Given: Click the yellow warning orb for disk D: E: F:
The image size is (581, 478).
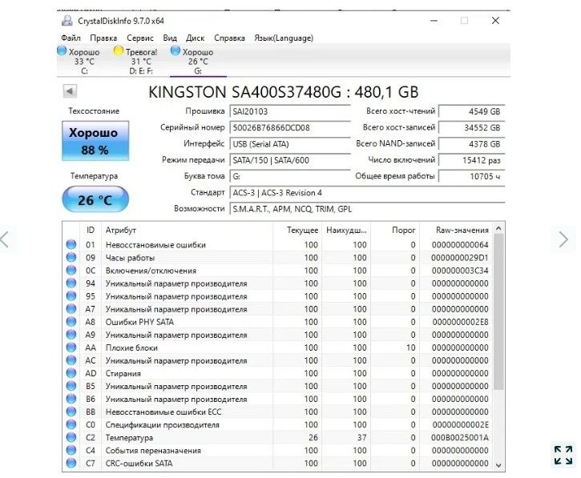Looking at the screenshot, I should coord(118,50).
